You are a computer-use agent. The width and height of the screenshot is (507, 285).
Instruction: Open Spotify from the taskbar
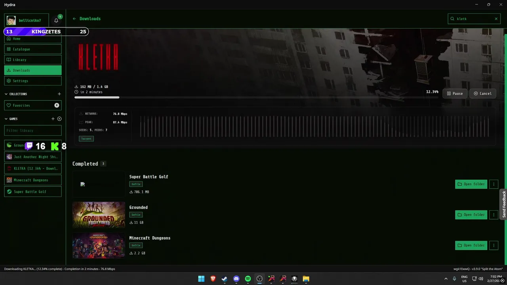tap(248, 279)
